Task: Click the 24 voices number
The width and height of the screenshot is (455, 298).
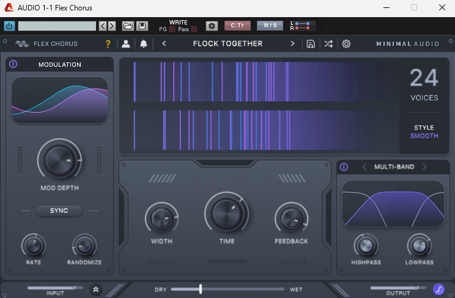Action: click(x=424, y=78)
